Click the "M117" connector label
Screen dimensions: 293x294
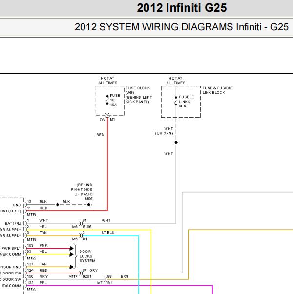[73, 276]
